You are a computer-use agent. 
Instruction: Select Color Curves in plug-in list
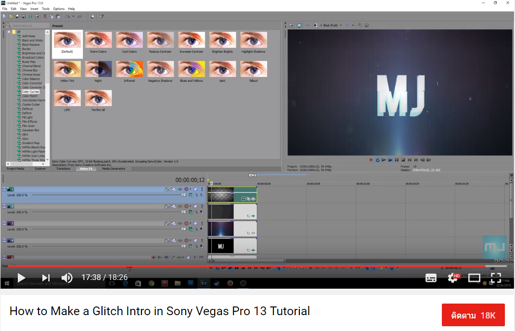click(30, 91)
